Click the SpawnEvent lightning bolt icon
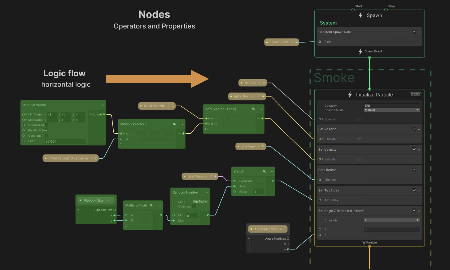Image resolution: width=450 pixels, height=270 pixels. point(360,52)
